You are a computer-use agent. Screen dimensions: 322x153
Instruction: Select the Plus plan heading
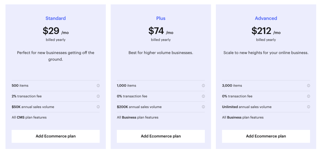click(x=161, y=18)
